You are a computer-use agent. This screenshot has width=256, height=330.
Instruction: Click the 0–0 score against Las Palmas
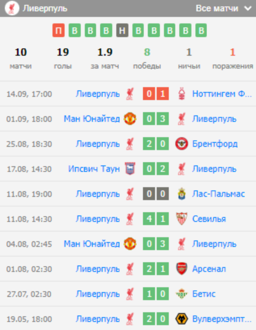[156, 194]
